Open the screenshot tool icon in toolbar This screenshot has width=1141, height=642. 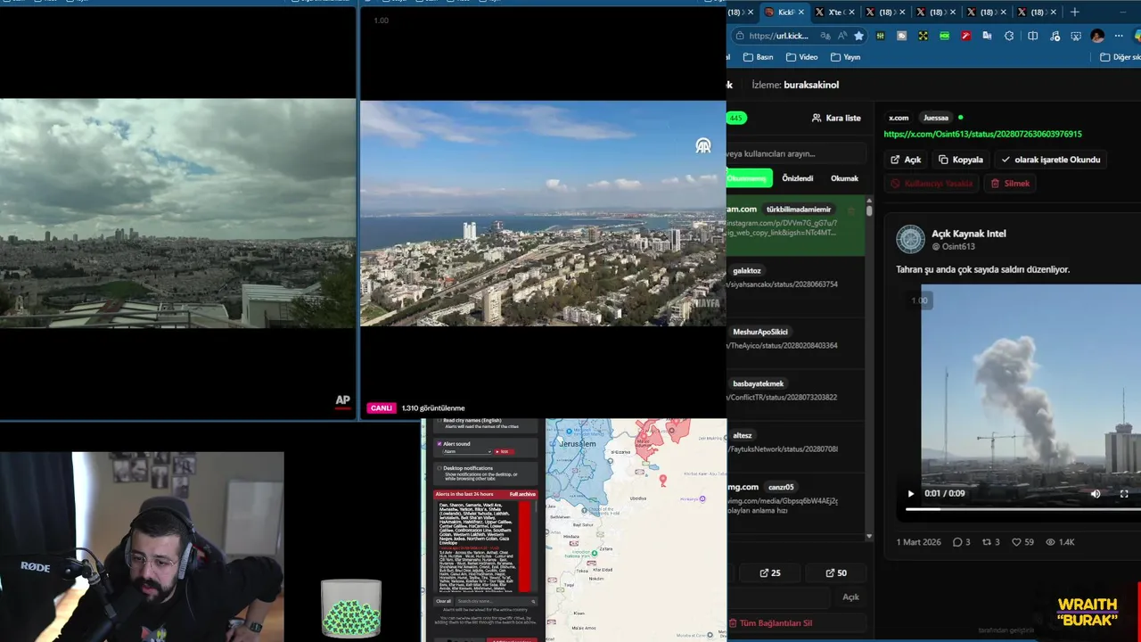tap(1076, 36)
